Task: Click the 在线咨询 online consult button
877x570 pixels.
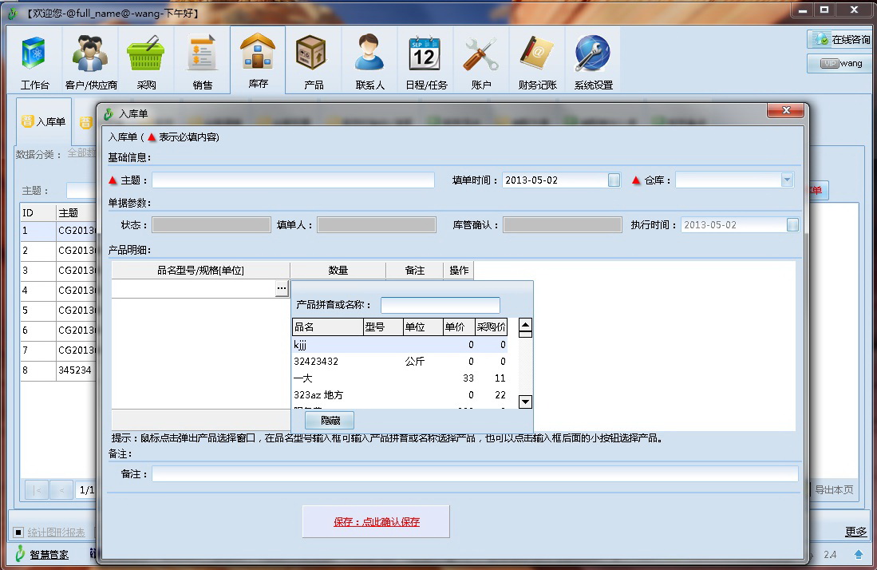Action: click(x=839, y=39)
